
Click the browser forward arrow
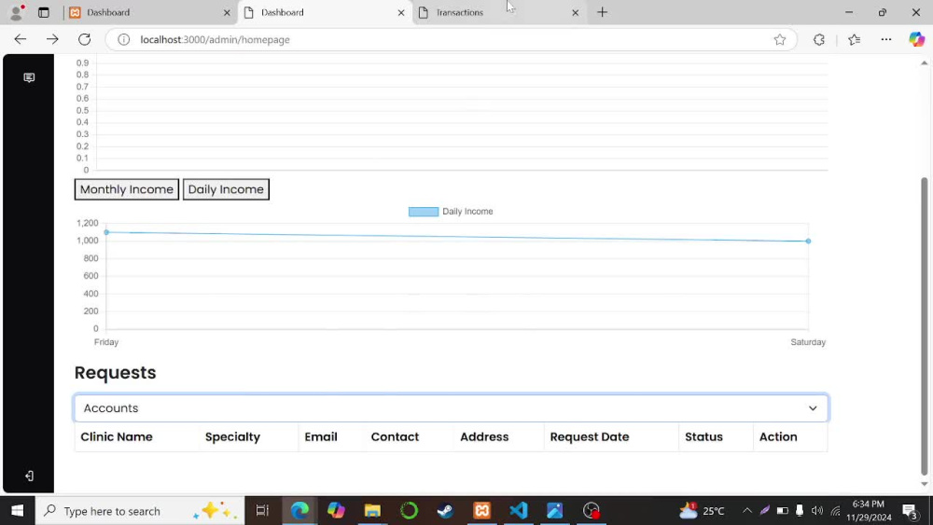point(52,39)
